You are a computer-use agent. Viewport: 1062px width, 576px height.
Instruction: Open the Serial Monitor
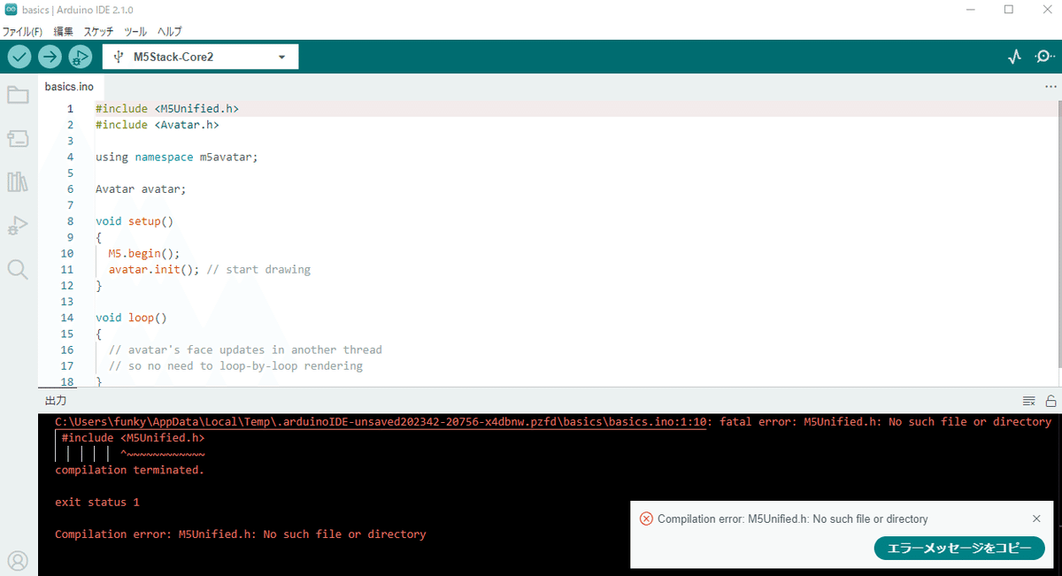pyautogui.click(x=1044, y=57)
